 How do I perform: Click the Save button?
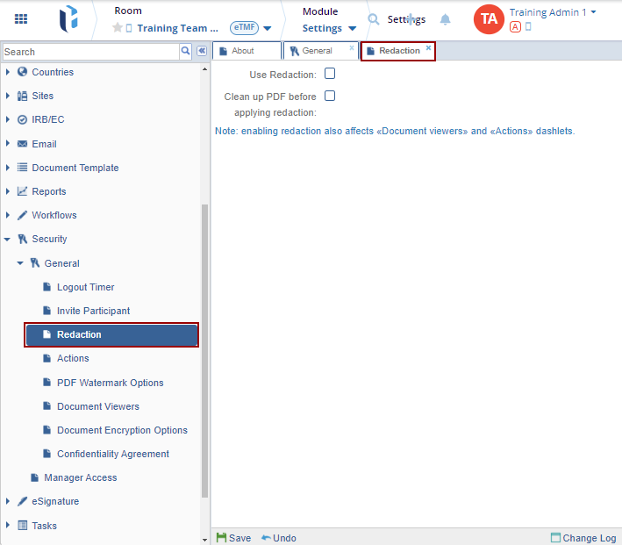click(x=233, y=538)
